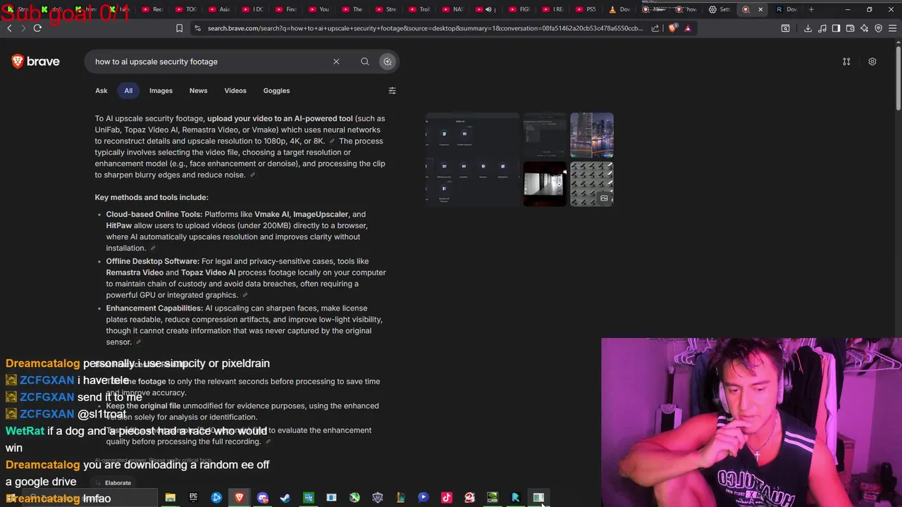Click the page vertical scrollbar
The width and height of the screenshot is (902, 507).
coord(898,77)
